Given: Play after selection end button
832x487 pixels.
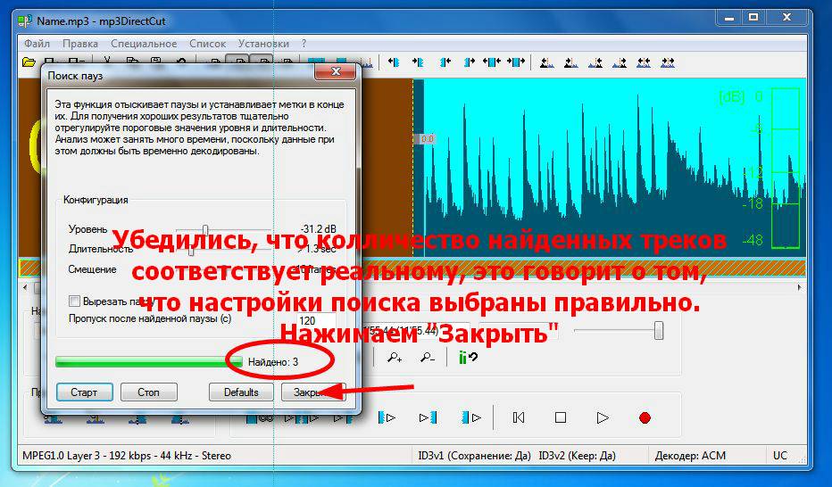Looking at the screenshot, I should [471, 417].
